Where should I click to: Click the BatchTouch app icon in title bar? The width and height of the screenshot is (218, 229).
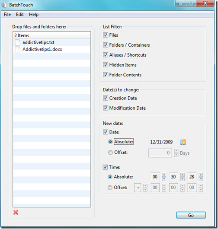pos(4,5)
